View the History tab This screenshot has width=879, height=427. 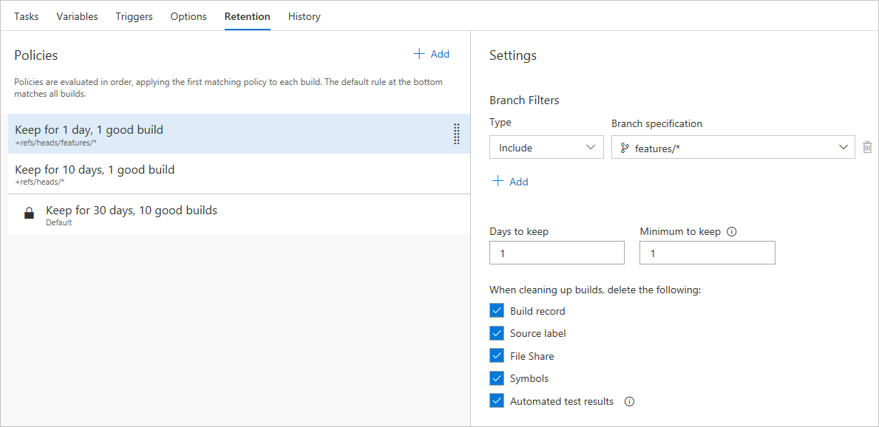point(305,16)
